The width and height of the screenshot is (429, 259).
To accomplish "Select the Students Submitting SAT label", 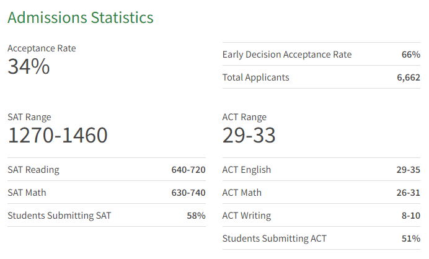I will pyautogui.click(x=60, y=216).
